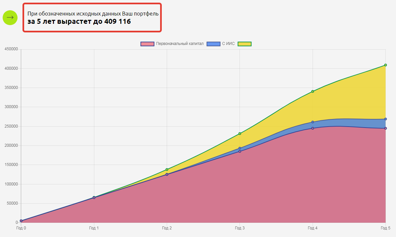Click the Год 3 axis label
Viewport: 396px width, 237px height.
pyautogui.click(x=240, y=228)
